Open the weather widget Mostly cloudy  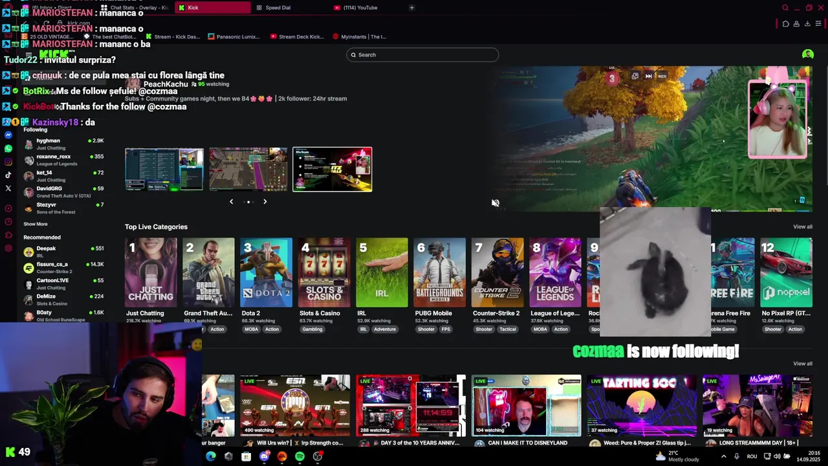(678, 456)
